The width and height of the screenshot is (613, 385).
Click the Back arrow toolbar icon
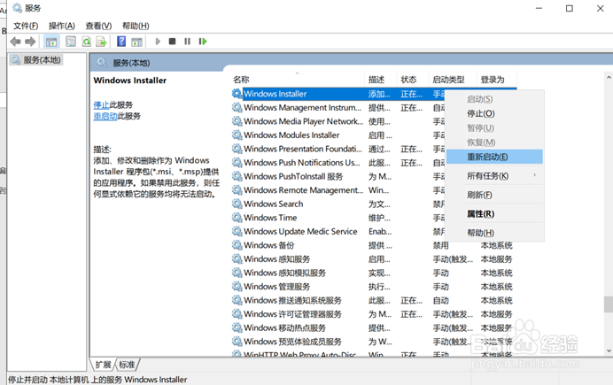coord(16,42)
